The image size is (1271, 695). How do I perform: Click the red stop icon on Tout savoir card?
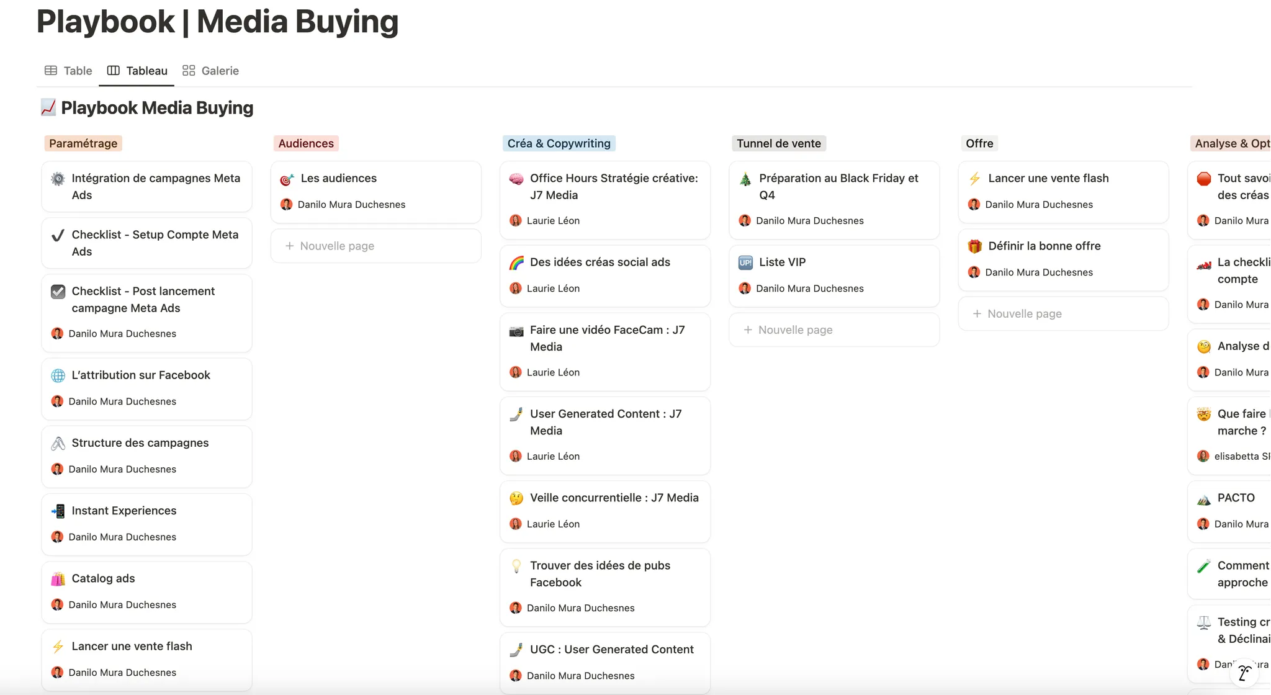1204,179
